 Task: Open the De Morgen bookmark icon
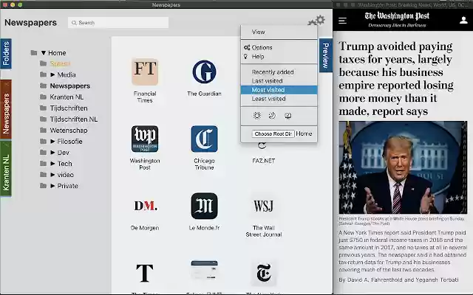(146, 206)
